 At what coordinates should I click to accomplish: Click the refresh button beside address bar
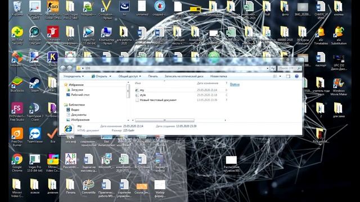(x=273, y=68)
